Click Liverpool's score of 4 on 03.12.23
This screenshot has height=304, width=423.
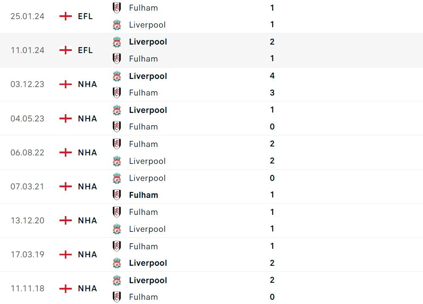coord(272,76)
